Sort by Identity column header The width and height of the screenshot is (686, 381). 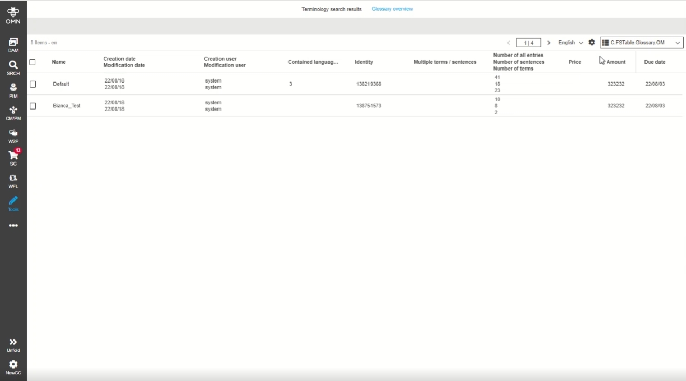coord(364,62)
